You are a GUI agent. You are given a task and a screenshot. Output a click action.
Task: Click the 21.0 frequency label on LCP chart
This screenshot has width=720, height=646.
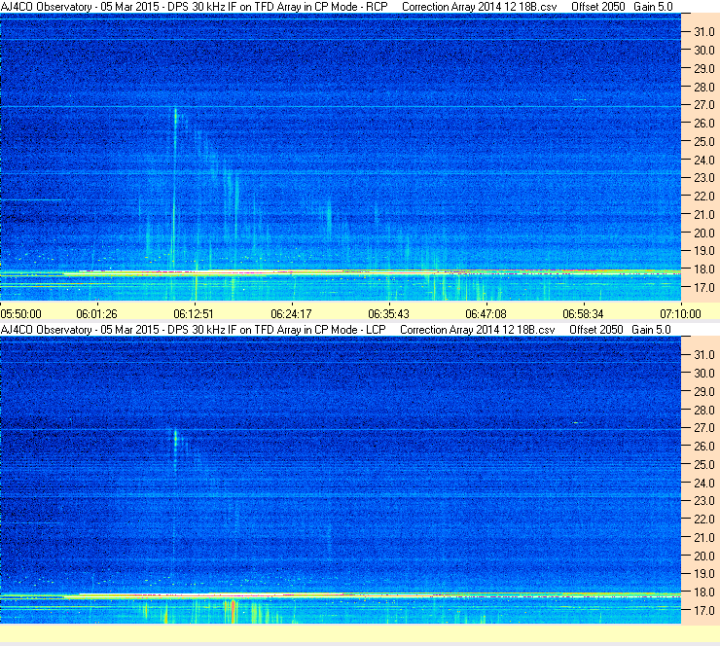pos(703,537)
